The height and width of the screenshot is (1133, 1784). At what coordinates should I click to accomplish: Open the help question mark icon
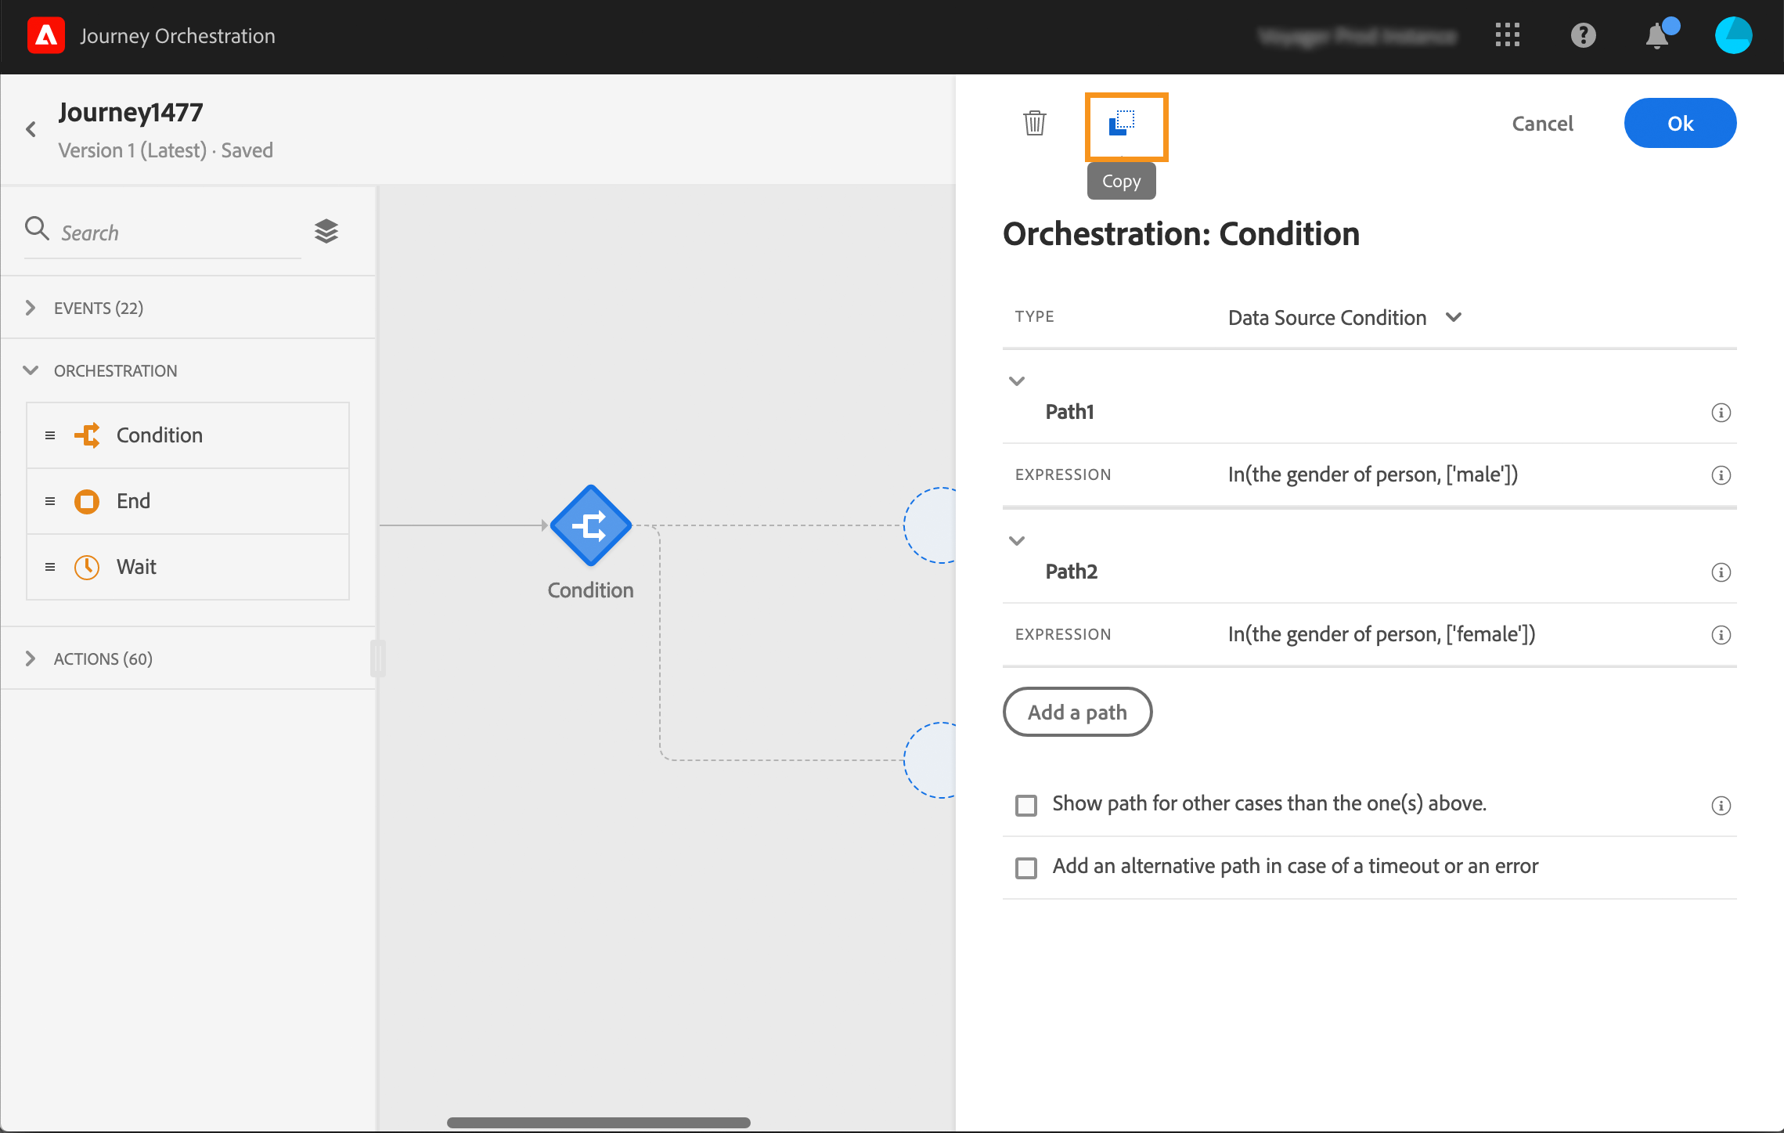[1583, 35]
